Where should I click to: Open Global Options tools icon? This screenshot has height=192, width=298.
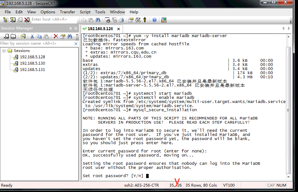(x=138, y=20)
